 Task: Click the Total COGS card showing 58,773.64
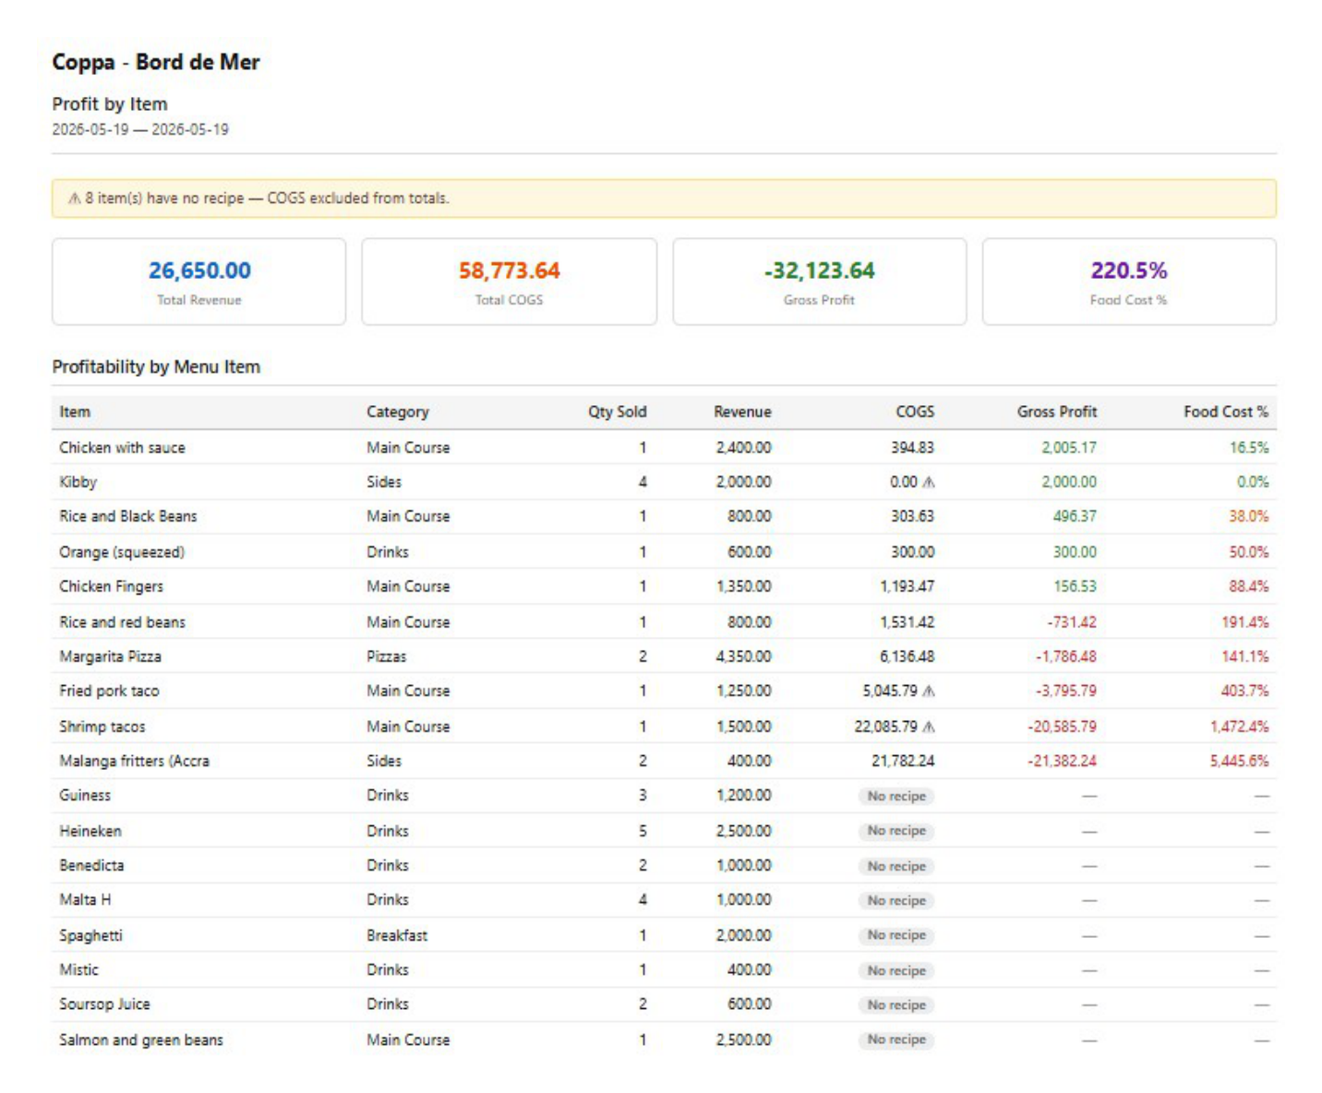[509, 282]
